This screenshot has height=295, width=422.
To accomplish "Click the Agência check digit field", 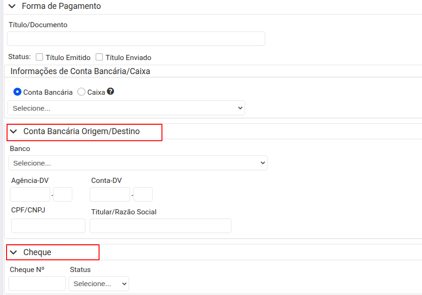I will (x=63, y=194).
